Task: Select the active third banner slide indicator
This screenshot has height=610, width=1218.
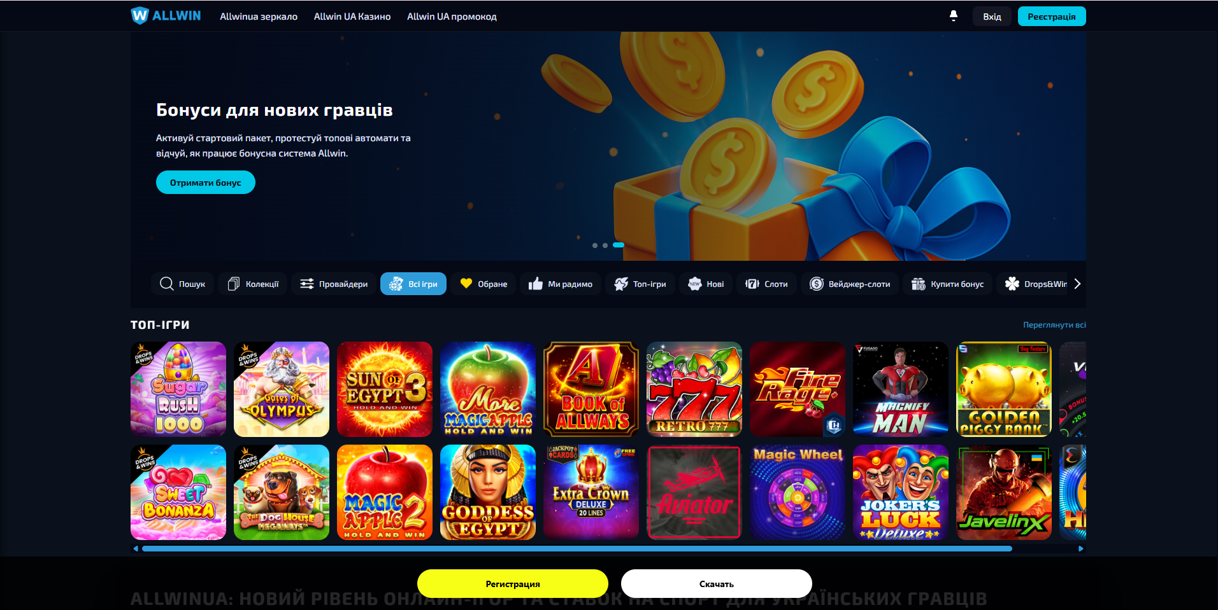Action: pyautogui.click(x=619, y=245)
